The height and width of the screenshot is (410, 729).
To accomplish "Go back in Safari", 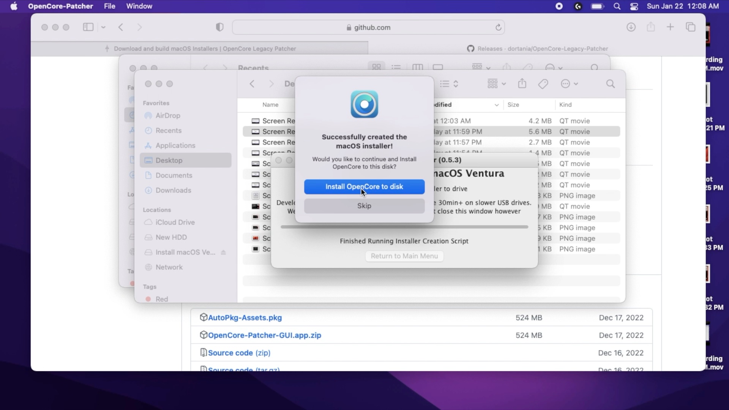I will (x=121, y=27).
